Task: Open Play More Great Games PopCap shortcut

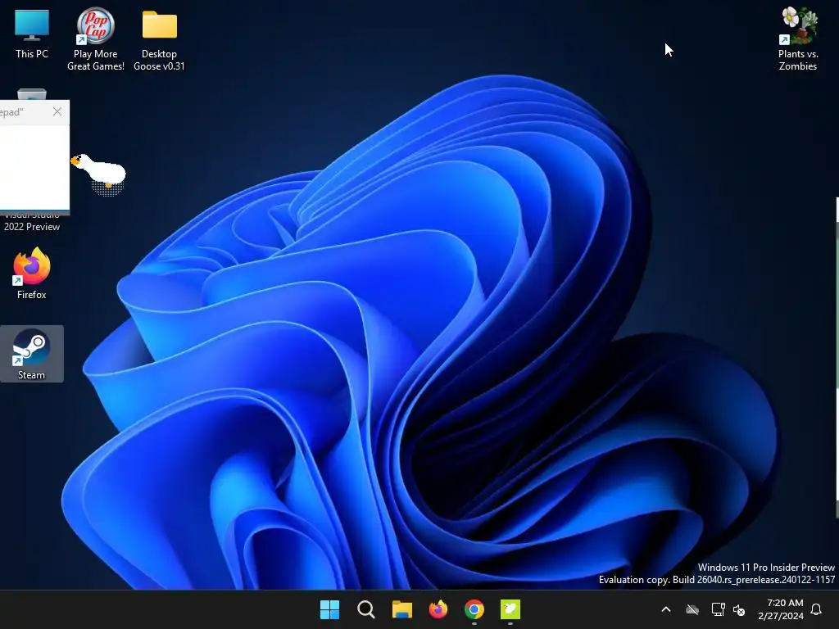Action: click(x=95, y=39)
